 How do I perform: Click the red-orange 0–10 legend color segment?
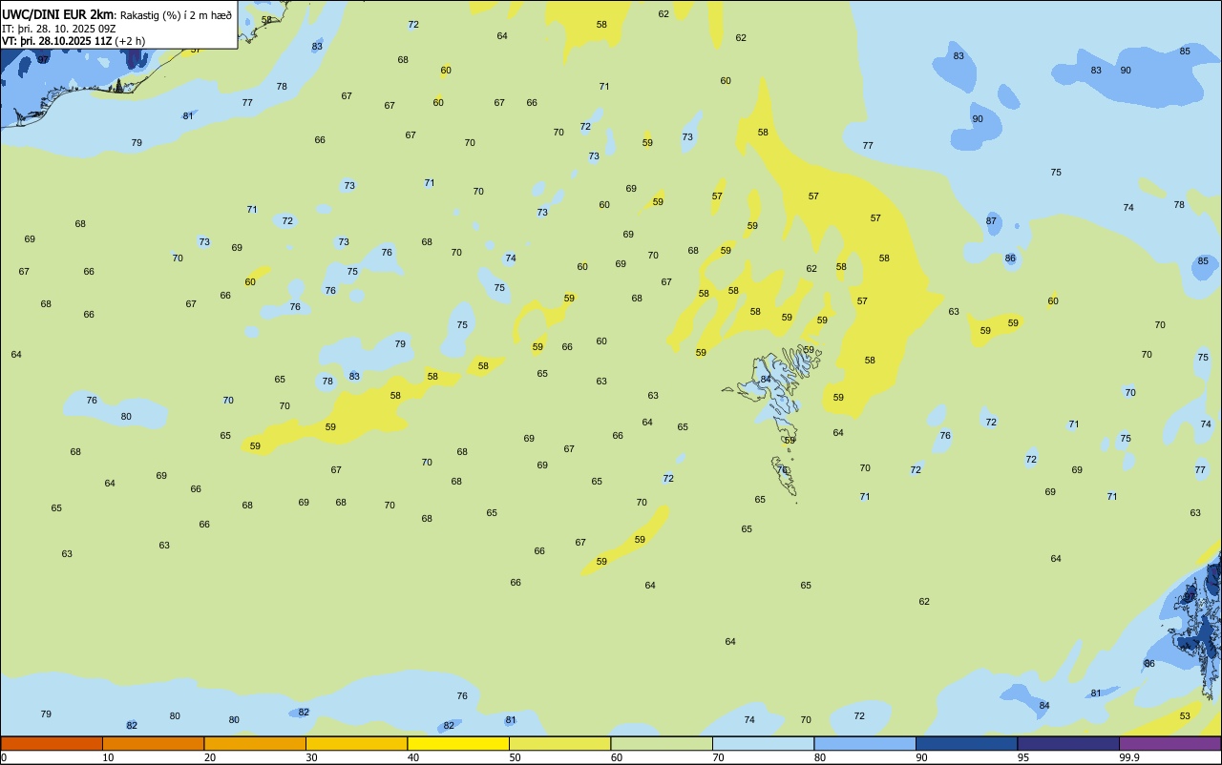(52, 743)
